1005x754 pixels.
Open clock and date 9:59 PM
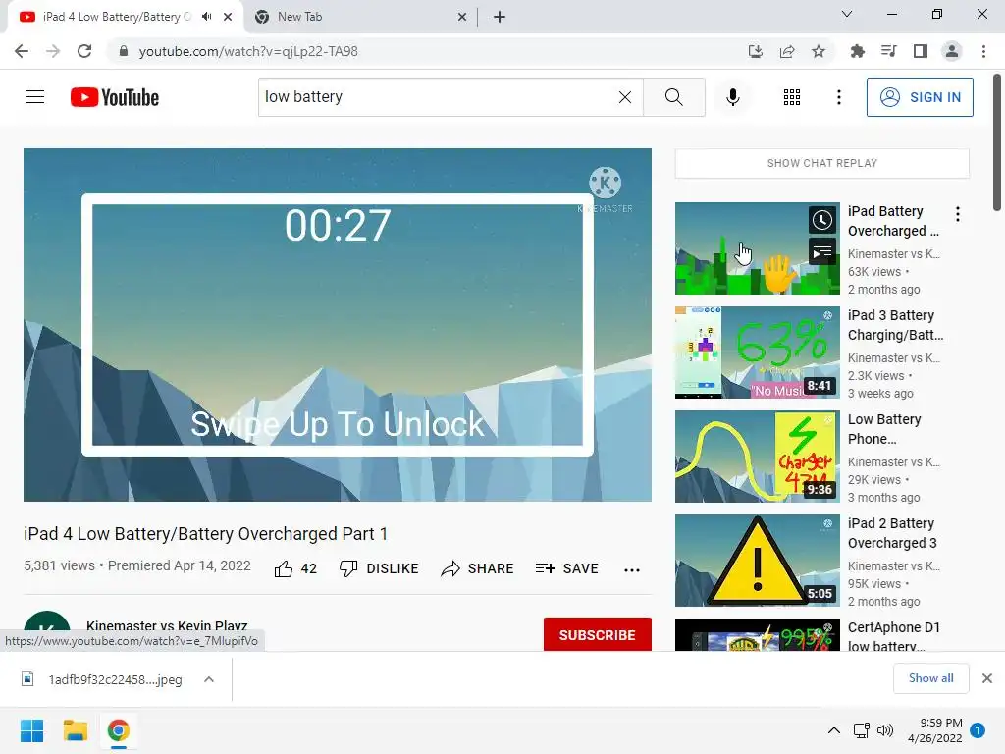point(934,730)
